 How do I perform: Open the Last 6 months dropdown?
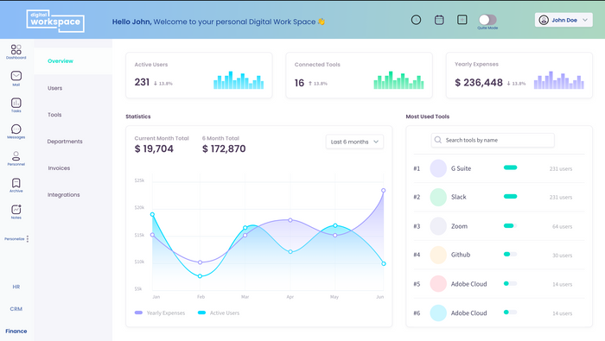point(354,142)
